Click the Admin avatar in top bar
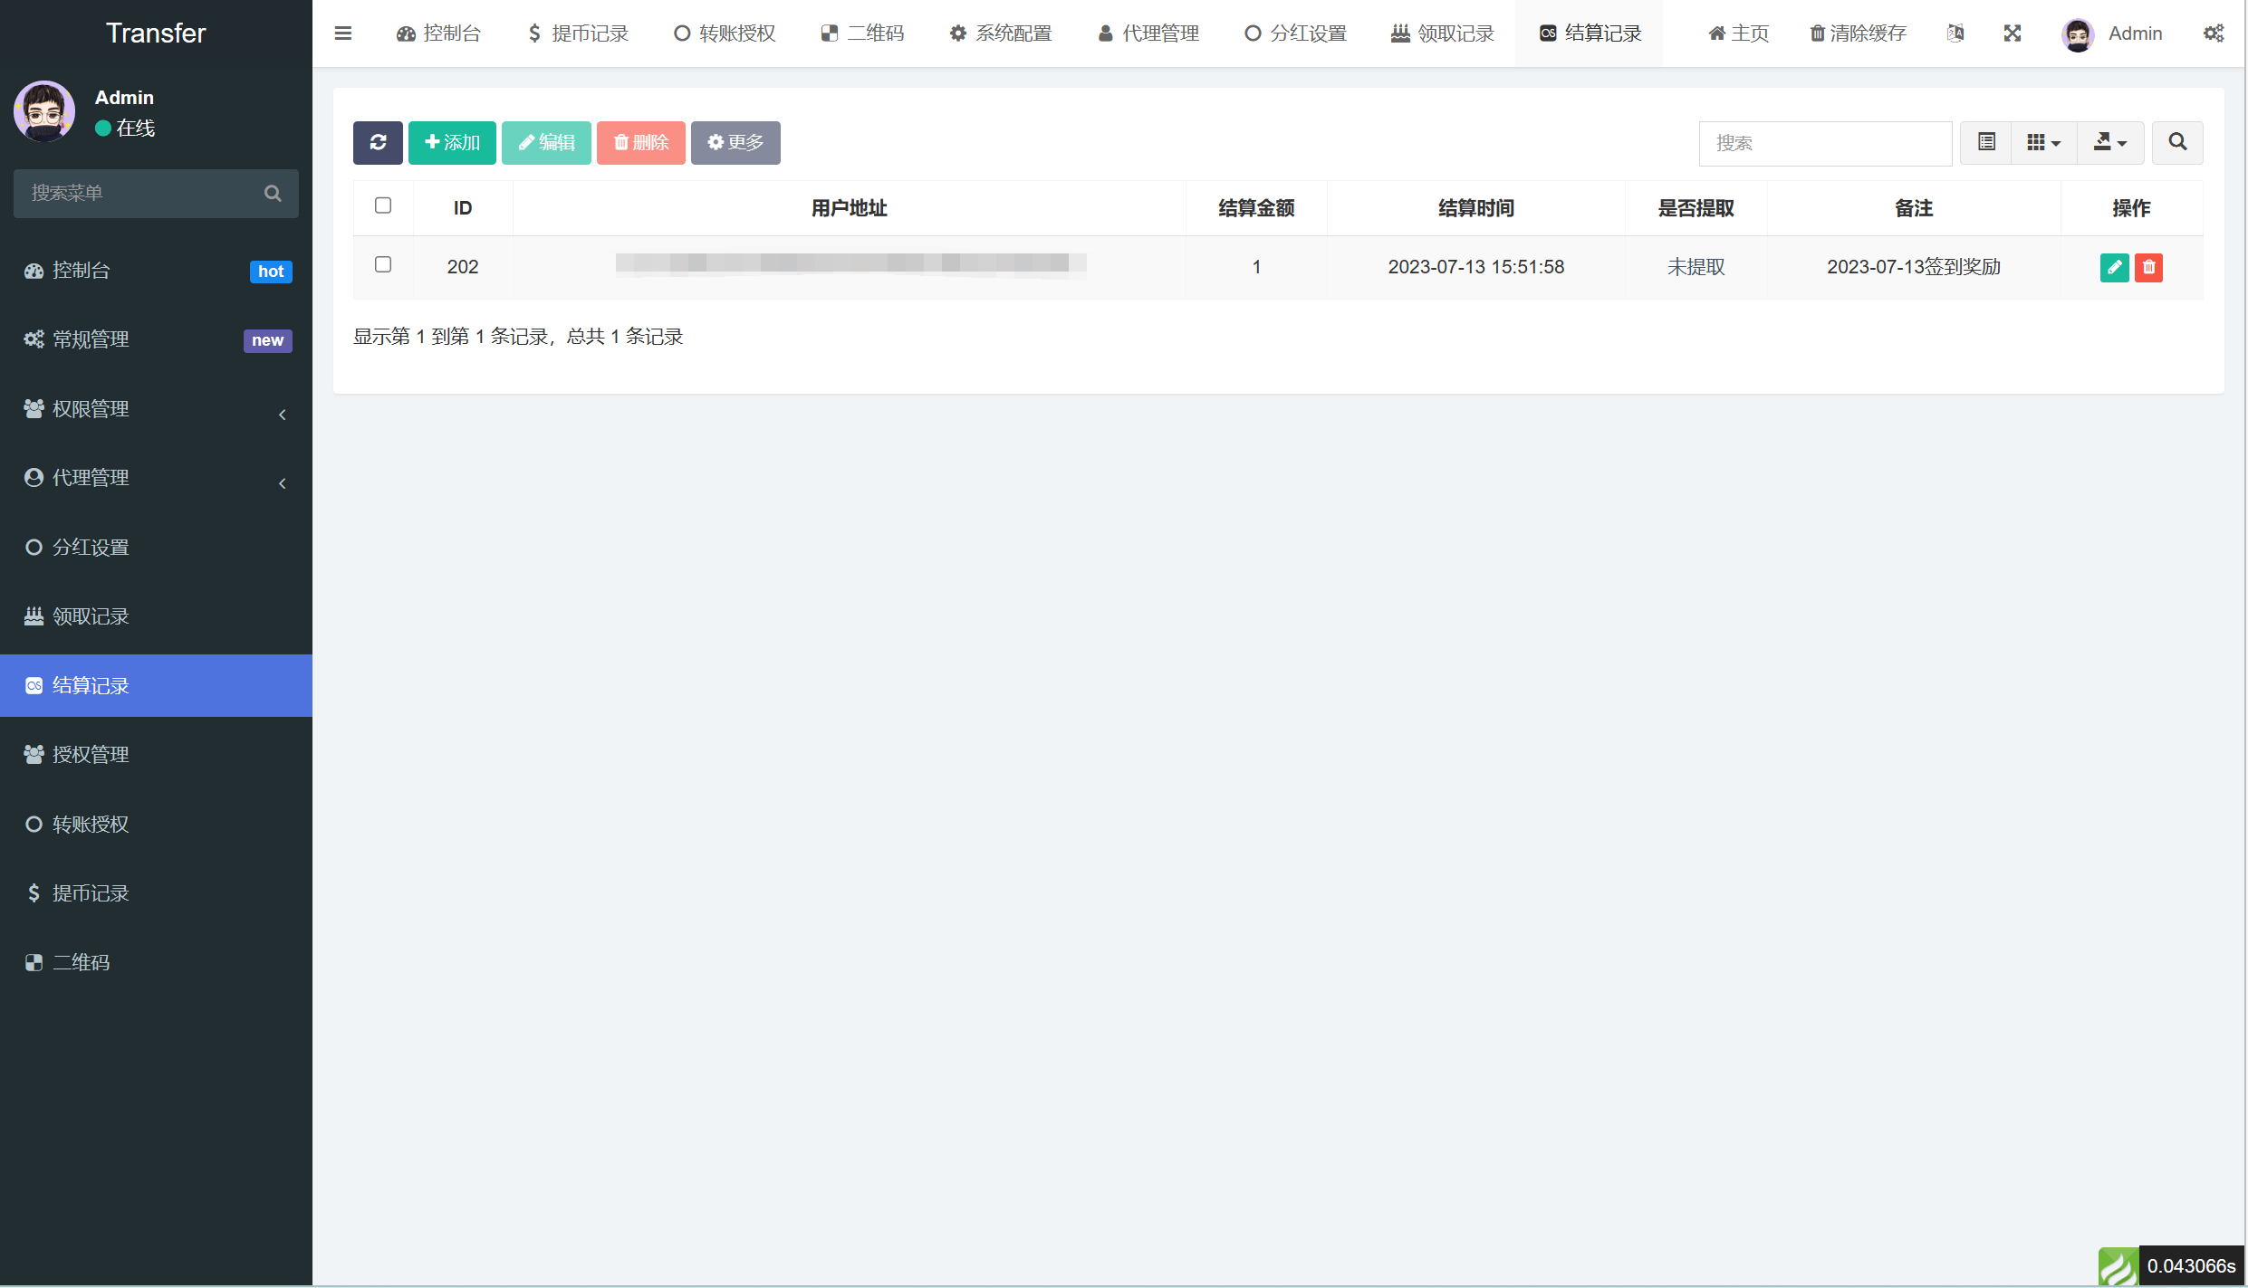 (2078, 34)
